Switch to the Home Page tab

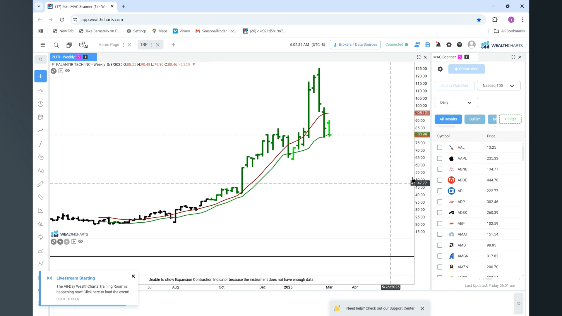click(x=109, y=45)
